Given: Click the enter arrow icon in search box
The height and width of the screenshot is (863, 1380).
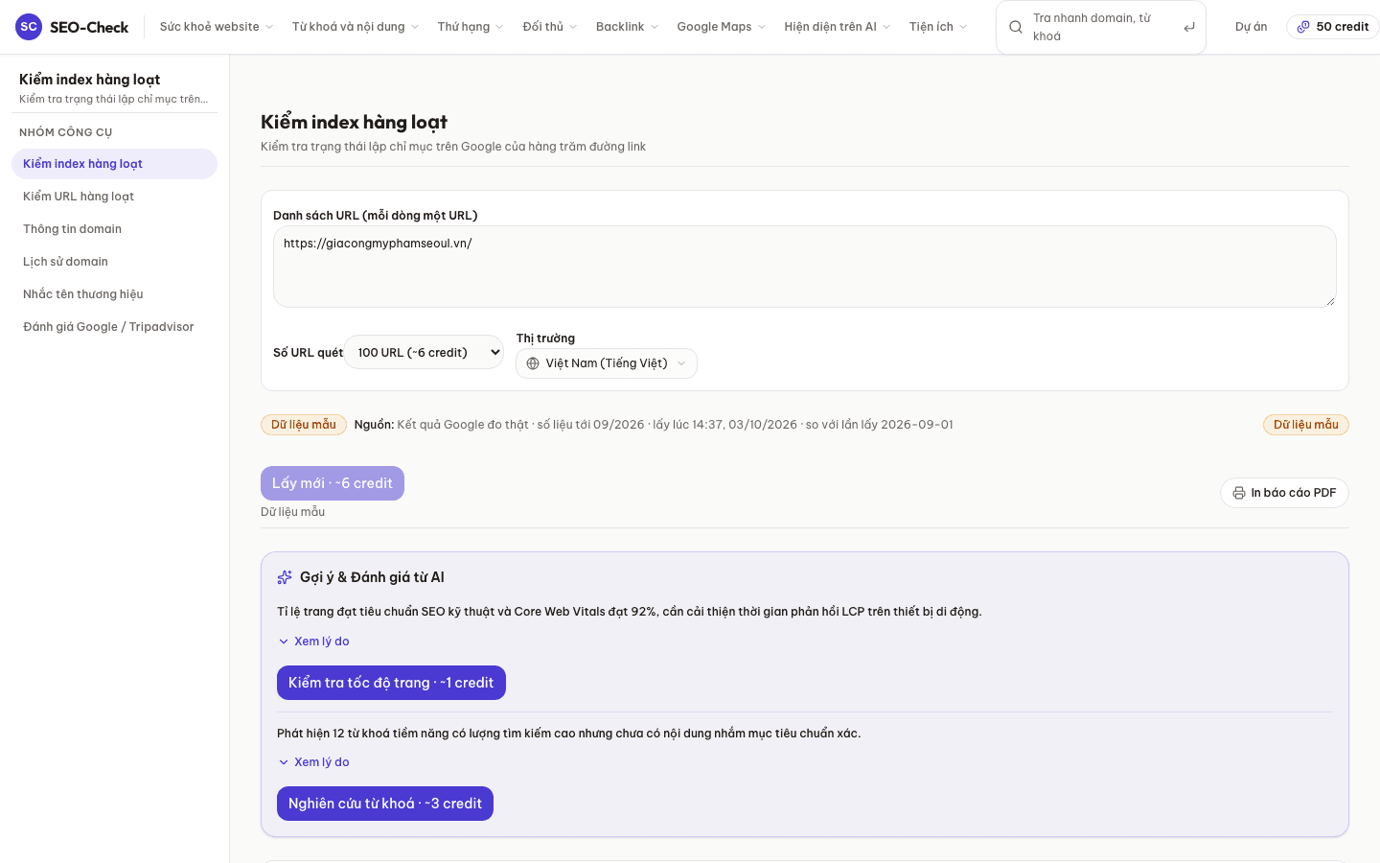Looking at the screenshot, I should pyautogui.click(x=1189, y=27).
